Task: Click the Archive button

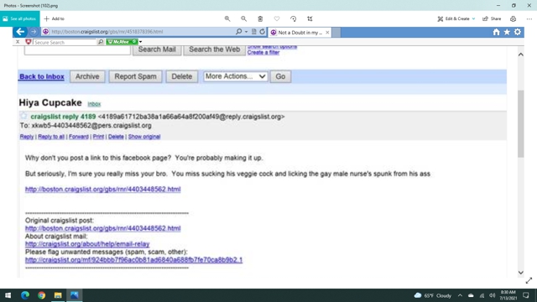Action: (x=87, y=76)
